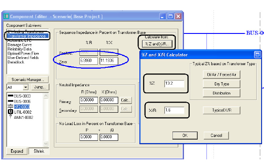This screenshot has height=162, width=266.
Task: Open the User-Defined Fields subview
Action: (x=23, y=58)
